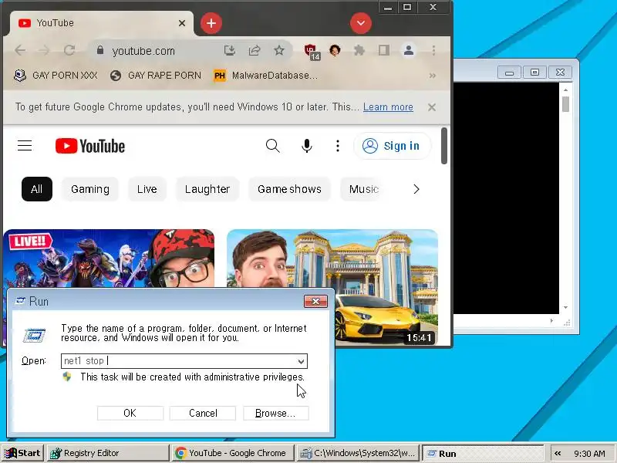Viewport: 617px width, 463px height.
Task: Click OK in the Run dialog
Action: coord(130,413)
